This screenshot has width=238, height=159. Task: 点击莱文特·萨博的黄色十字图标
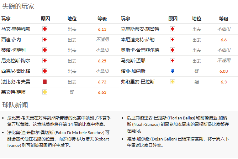[45, 92]
